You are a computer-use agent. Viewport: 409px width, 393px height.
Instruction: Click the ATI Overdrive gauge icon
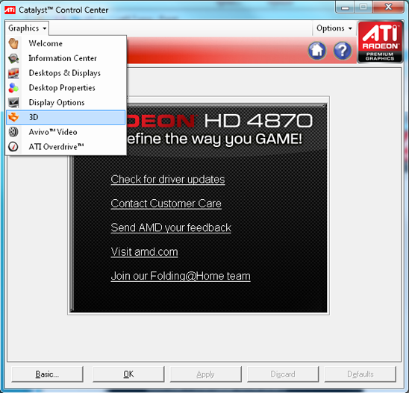(13, 147)
